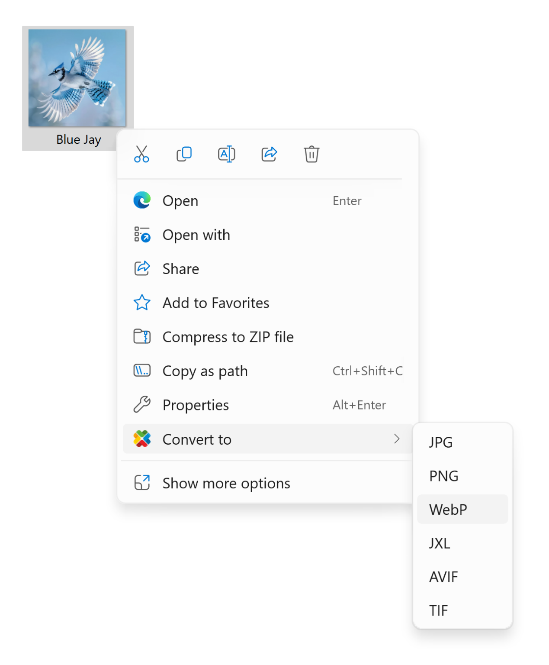Image resolution: width=549 pixels, height=665 pixels.
Task: Convert the image to JPG
Action: (440, 442)
